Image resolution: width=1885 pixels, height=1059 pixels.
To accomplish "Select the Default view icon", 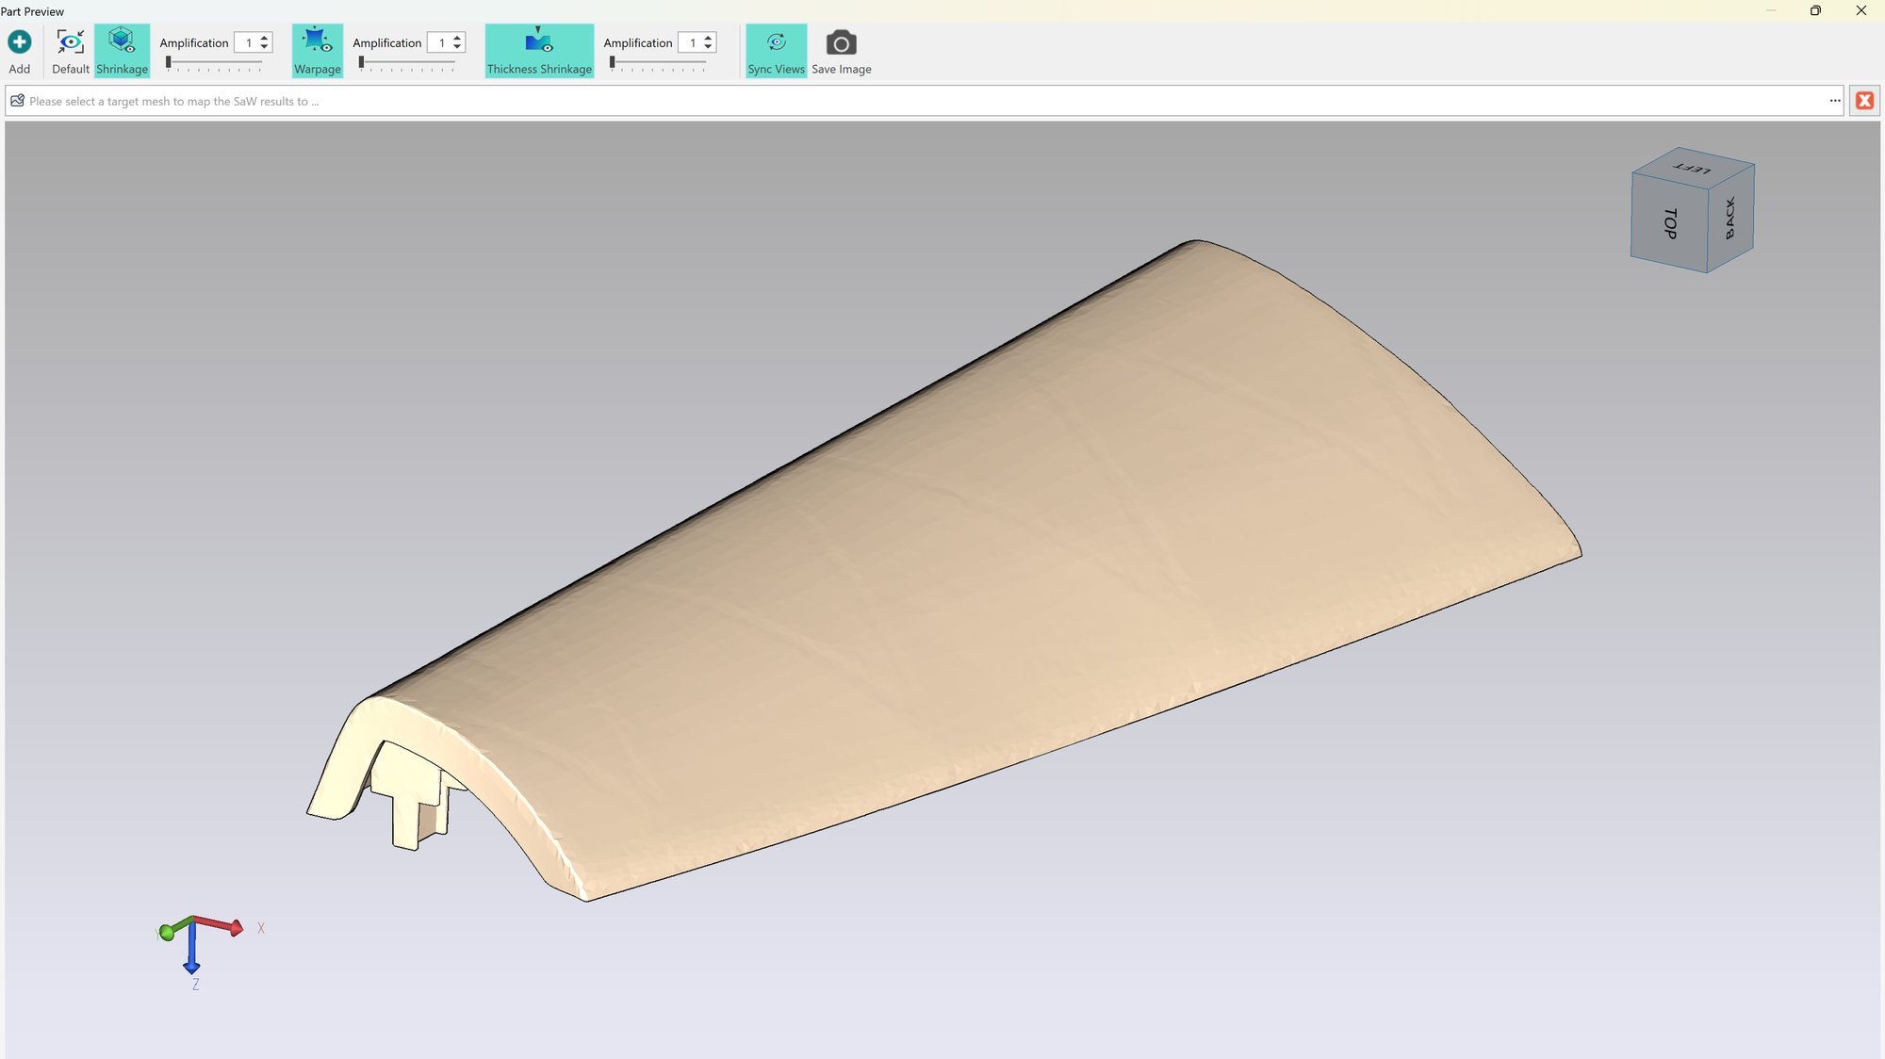I will (71, 42).
